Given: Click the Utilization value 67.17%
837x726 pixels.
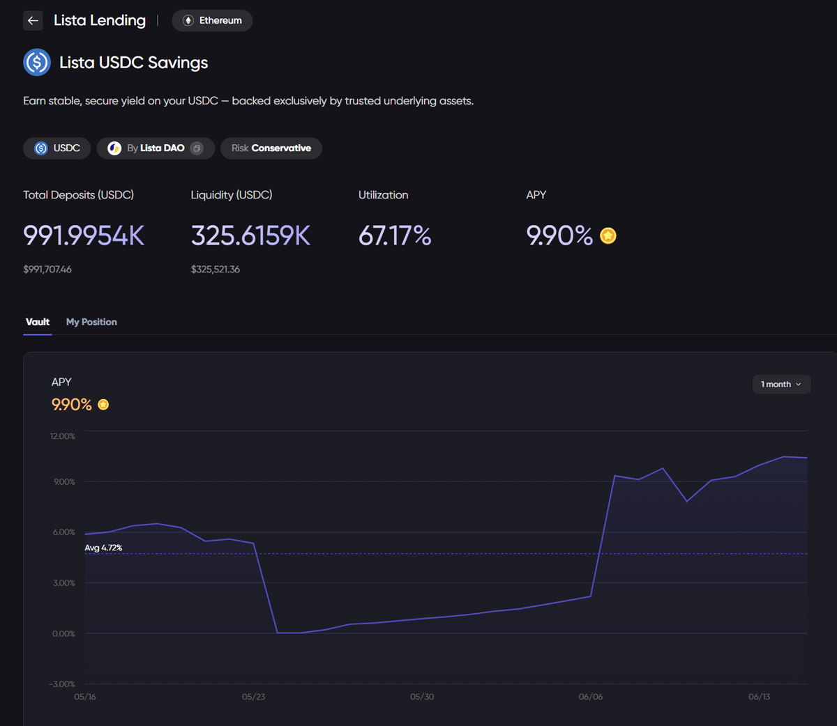Looking at the screenshot, I should coord(395,236).
